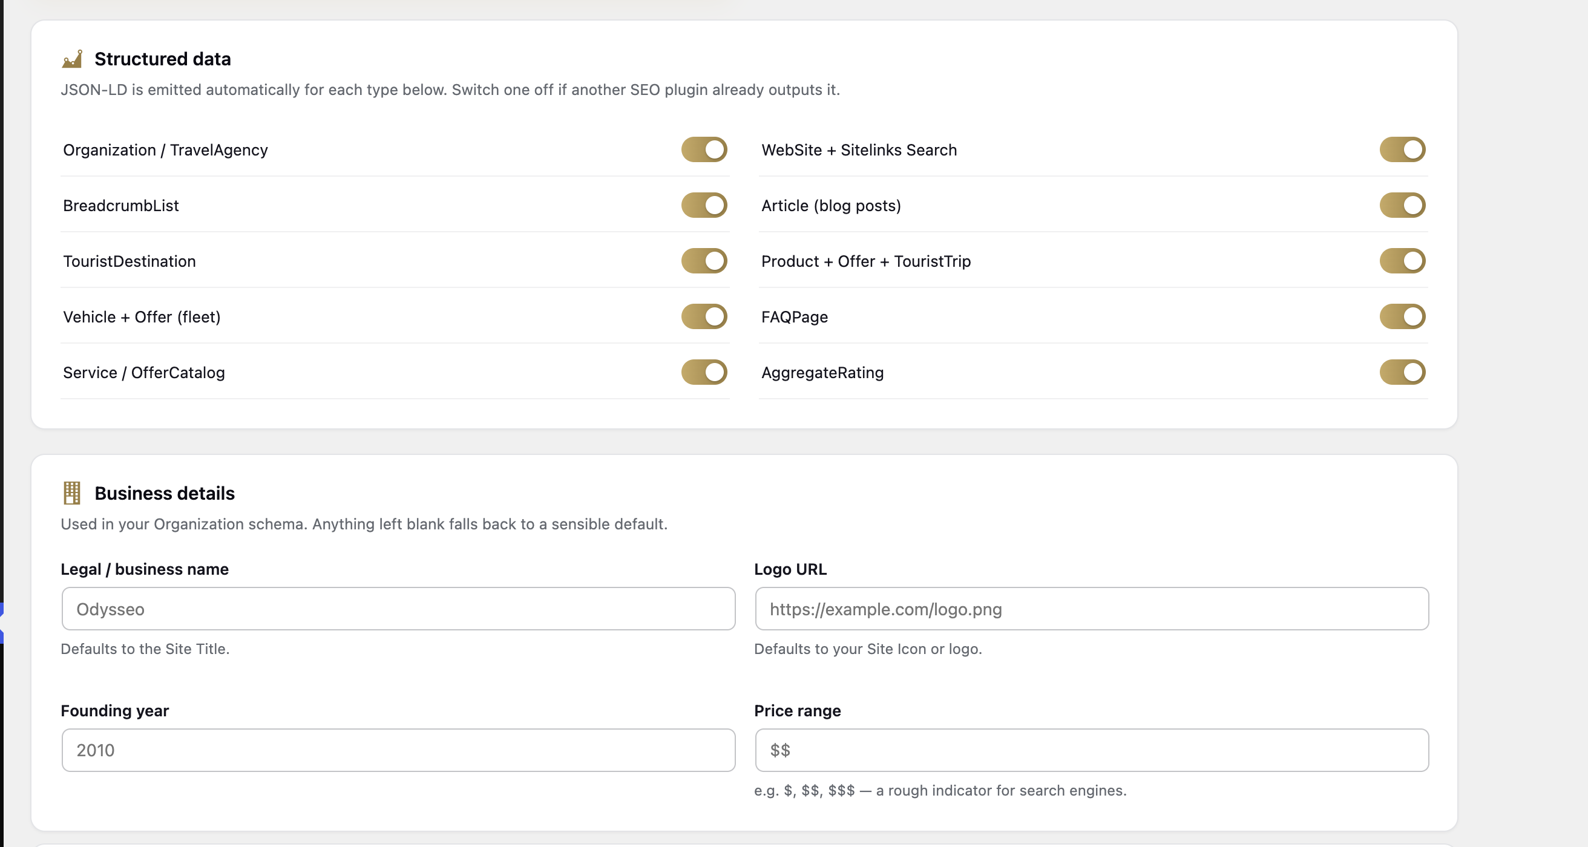Viewport: 1588px width, 847px height.
Task: Click the price range example hint text
Action: coord(940,790)
